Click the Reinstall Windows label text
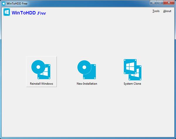 pyautogui.click(x=41, y=84)
